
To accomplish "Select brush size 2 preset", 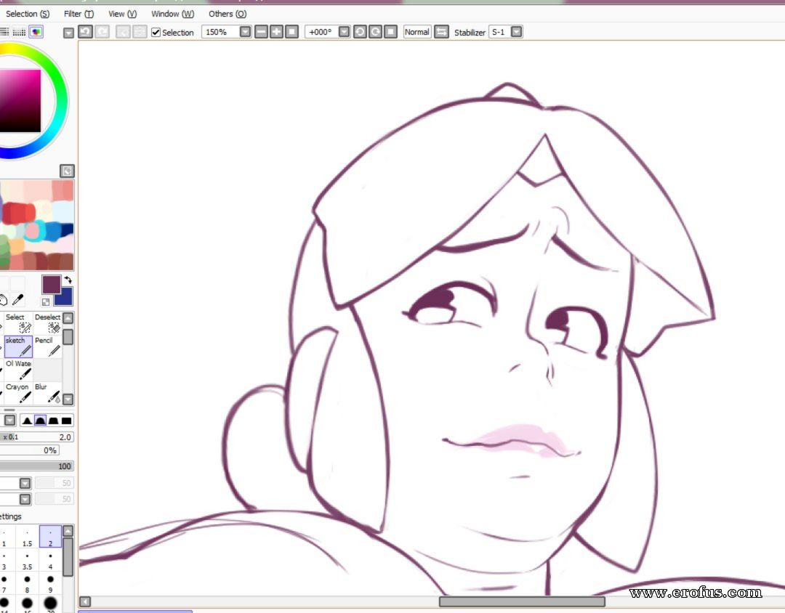I will [50, 537].
